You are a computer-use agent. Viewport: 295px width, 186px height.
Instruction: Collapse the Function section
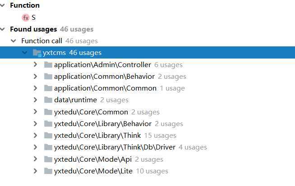click(4, 6)
